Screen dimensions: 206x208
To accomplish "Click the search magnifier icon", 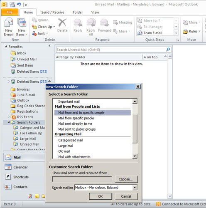I will [168, 50].
